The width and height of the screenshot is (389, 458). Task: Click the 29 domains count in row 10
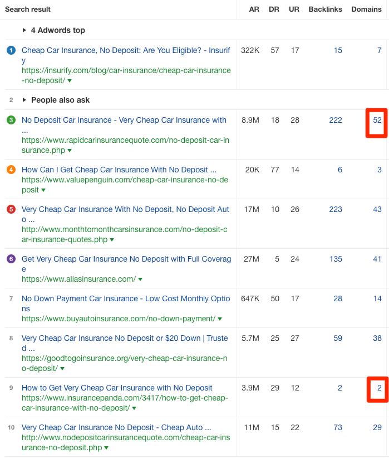(377, 428)
